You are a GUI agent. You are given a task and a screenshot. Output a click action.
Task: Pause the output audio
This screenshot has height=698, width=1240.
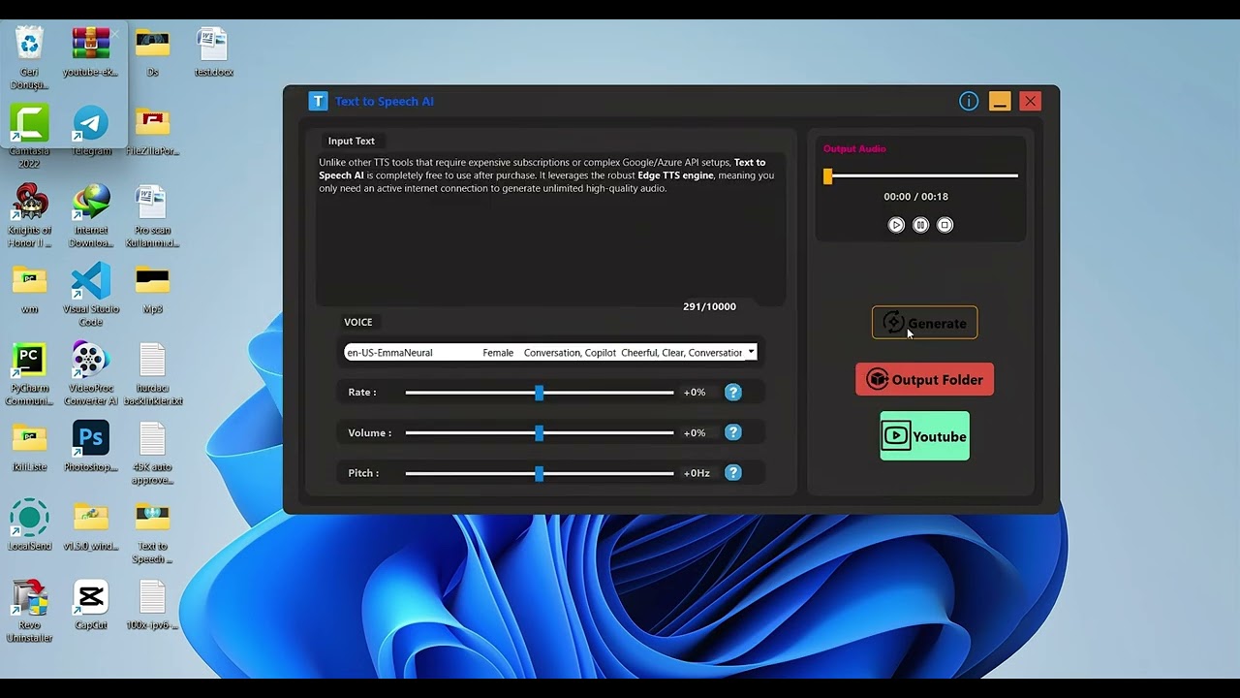pos(920,225)
